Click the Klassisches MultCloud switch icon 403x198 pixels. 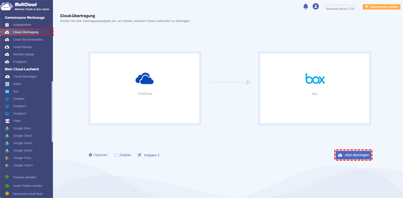click(7, 194)
